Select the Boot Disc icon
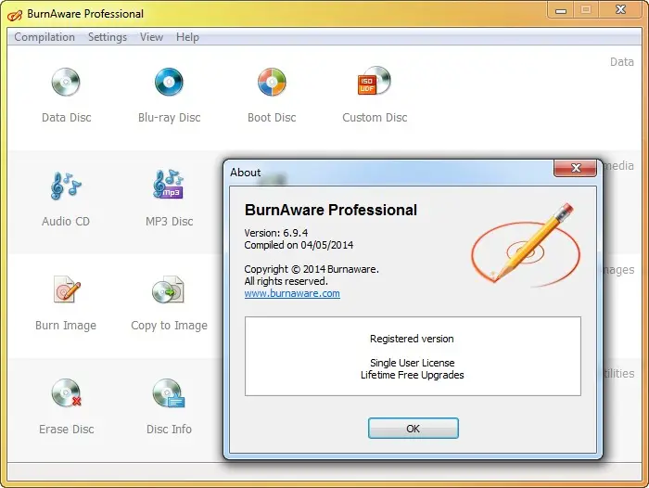This screenshot has height=488, width=649. coord(272,82)
